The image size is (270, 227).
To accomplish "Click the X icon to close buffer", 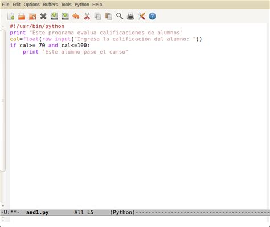I will click(x=43, y=17).
